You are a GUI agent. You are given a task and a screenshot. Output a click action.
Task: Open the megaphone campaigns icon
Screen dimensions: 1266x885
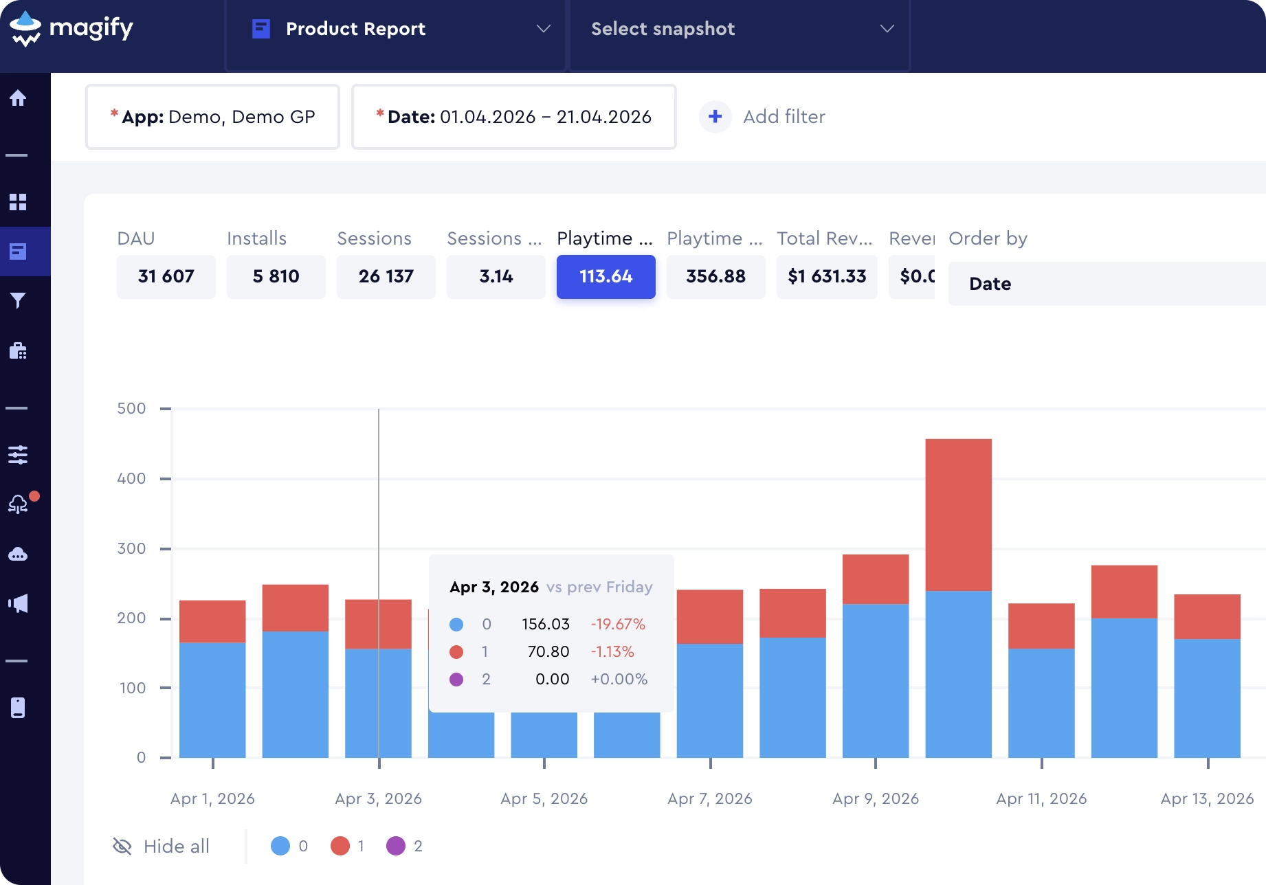[18, 604]
